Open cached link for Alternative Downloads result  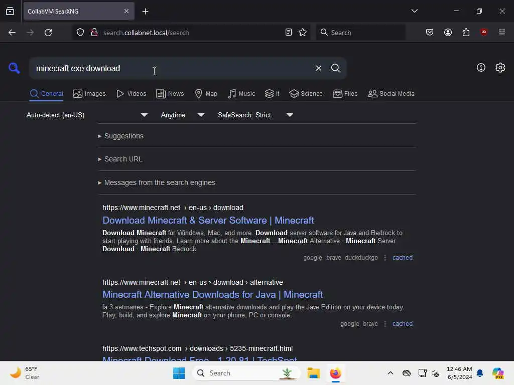[x=402, y=324]
